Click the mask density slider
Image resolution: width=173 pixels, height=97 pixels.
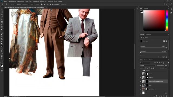pyautogui.click(x=154, y=48)
